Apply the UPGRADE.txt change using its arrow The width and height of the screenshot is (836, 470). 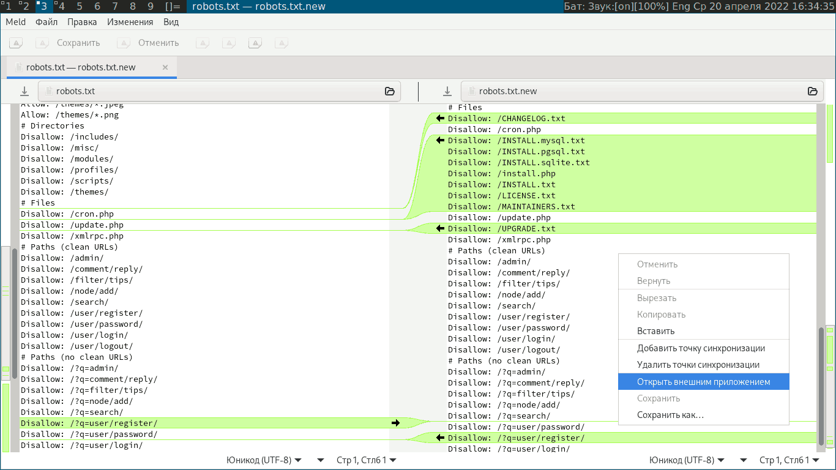pyautogui.click(x=439, y=228)
